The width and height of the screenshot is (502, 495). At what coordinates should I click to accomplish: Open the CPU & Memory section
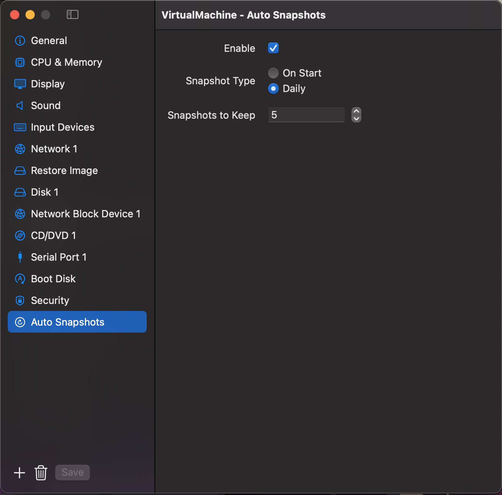click(77, 62)
